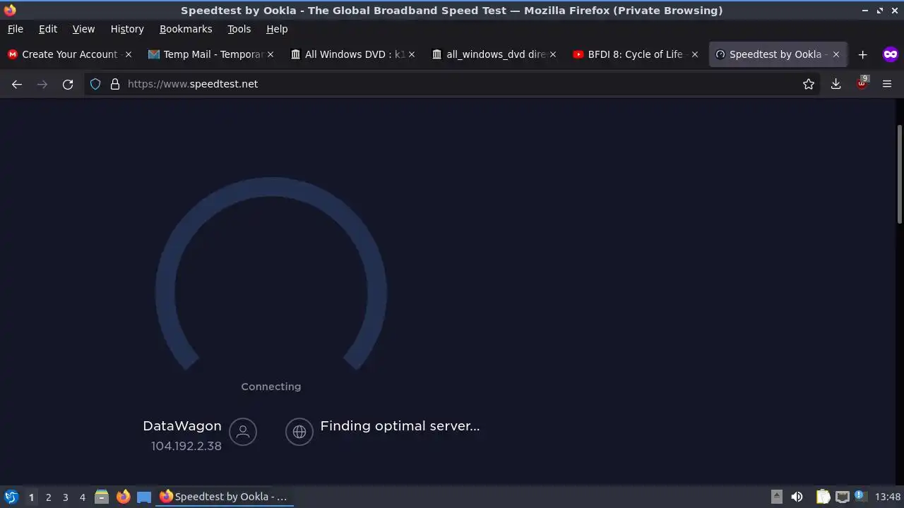The image size is (904, 508).
Task: Click the URL address bar
Action: pyautogui.click(x=452, y=84)
